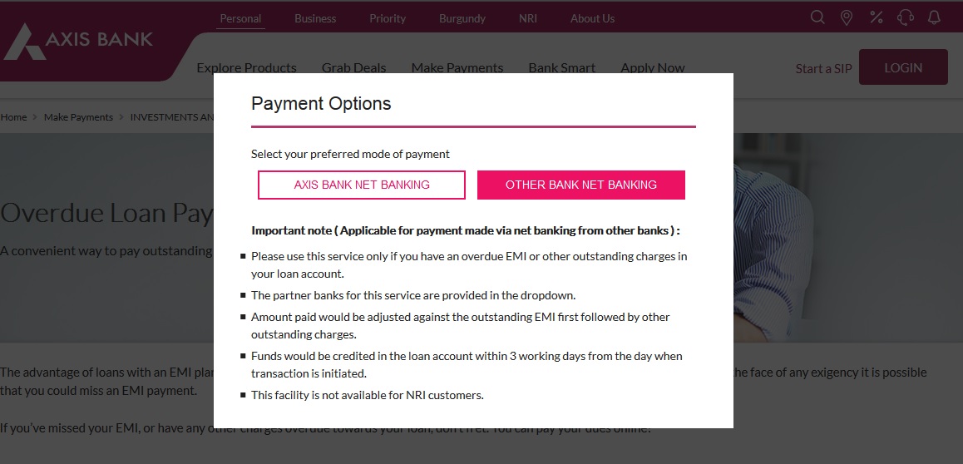Image resolution: width=963 pixels, height=464 pixels.
Task: Click the Start a SIP link
Action: [823, 68]
